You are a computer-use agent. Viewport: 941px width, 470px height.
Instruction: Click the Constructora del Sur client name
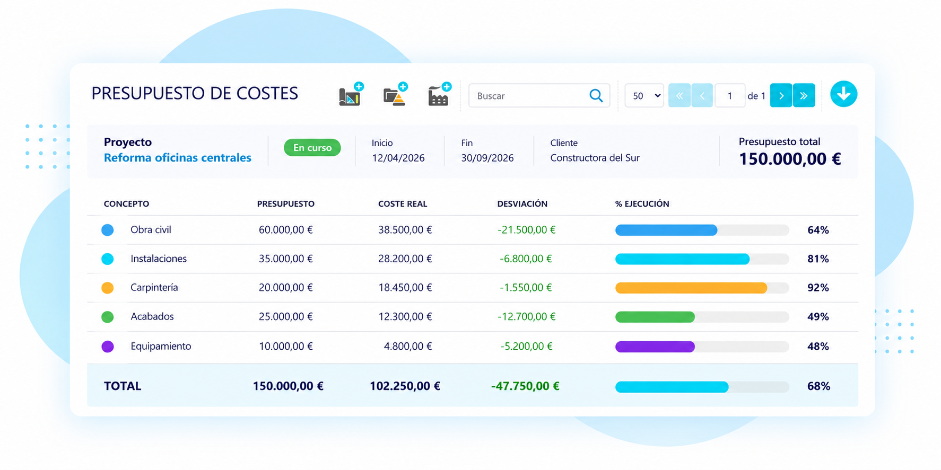click(595, 158)
